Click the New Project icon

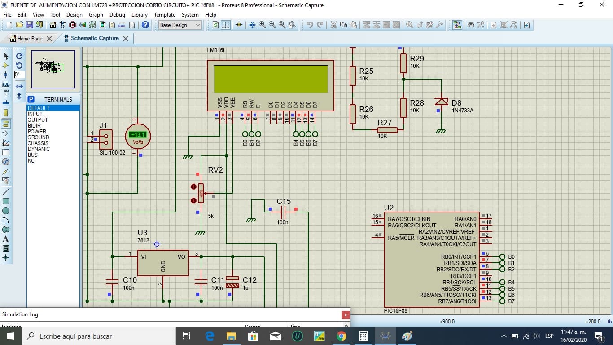(9, 25)
